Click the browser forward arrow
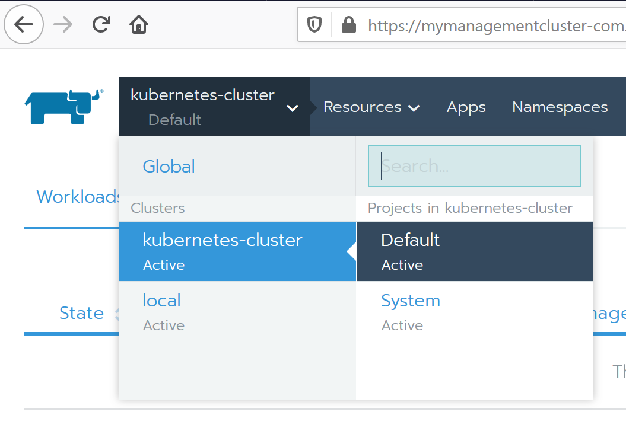This screenshot has height=447, width=626. (63, 24)
